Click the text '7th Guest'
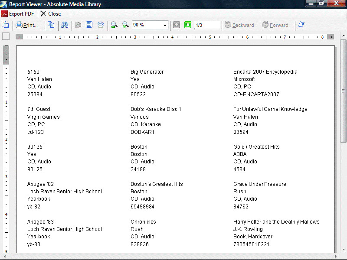347x260 pixels. (x=39, y=109)
